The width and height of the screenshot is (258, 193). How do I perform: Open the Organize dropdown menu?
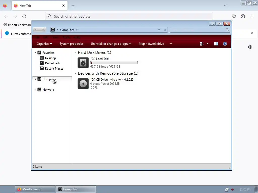pyautogui.click(x=44, y=44)
